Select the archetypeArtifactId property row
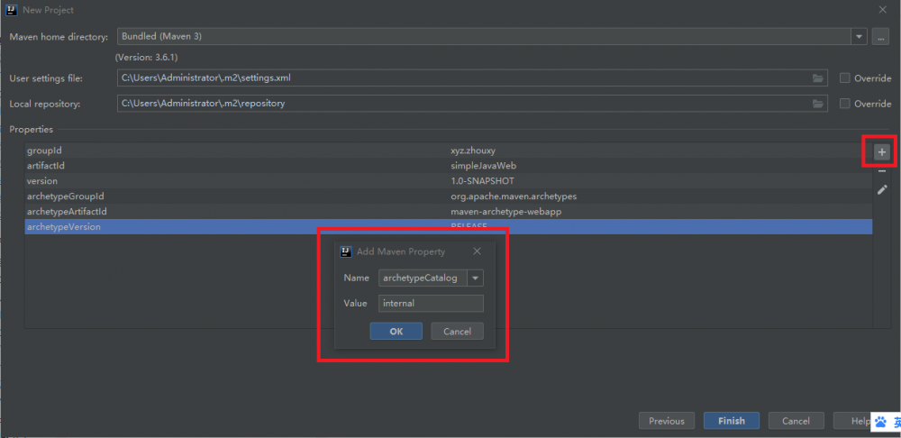 pyautogui.click(x=448, y=212)
